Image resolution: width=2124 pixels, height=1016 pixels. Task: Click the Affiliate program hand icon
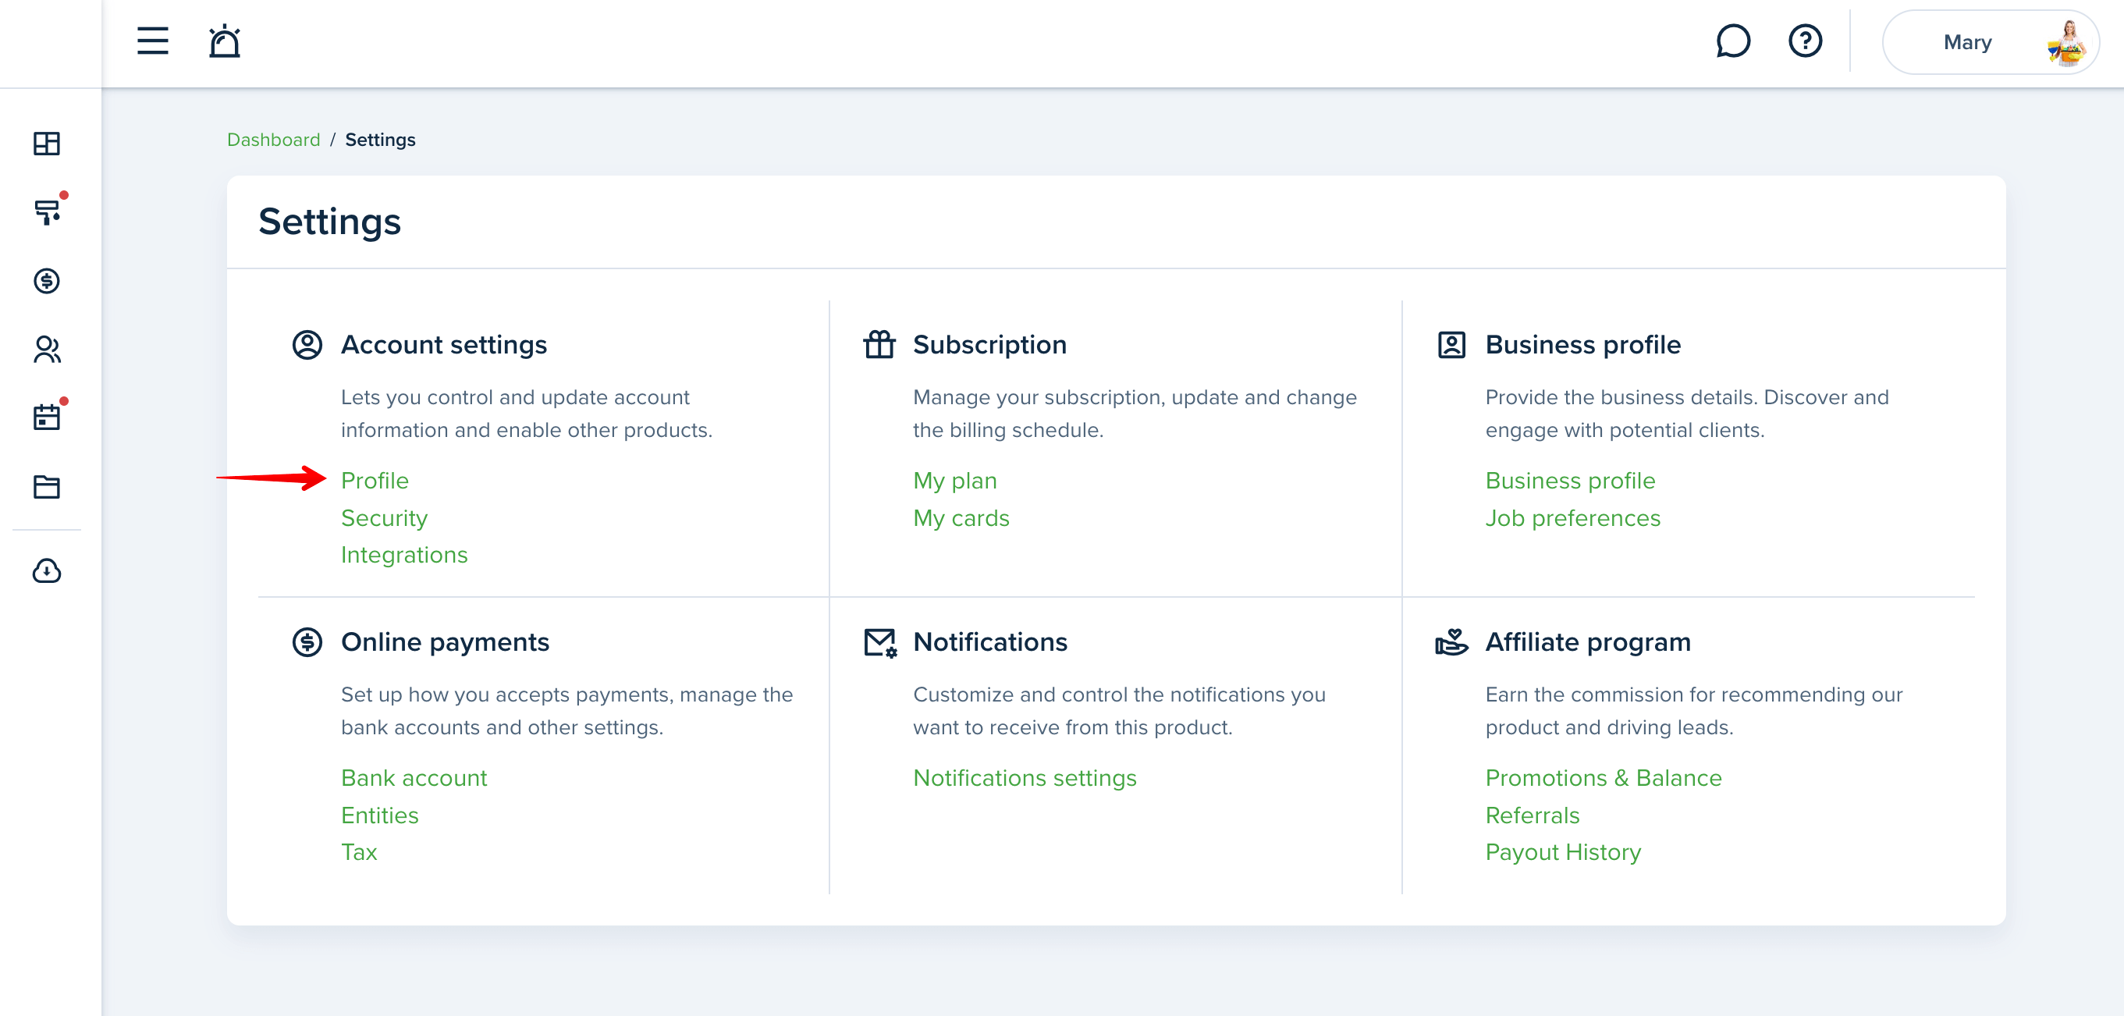click(1451, 642)
